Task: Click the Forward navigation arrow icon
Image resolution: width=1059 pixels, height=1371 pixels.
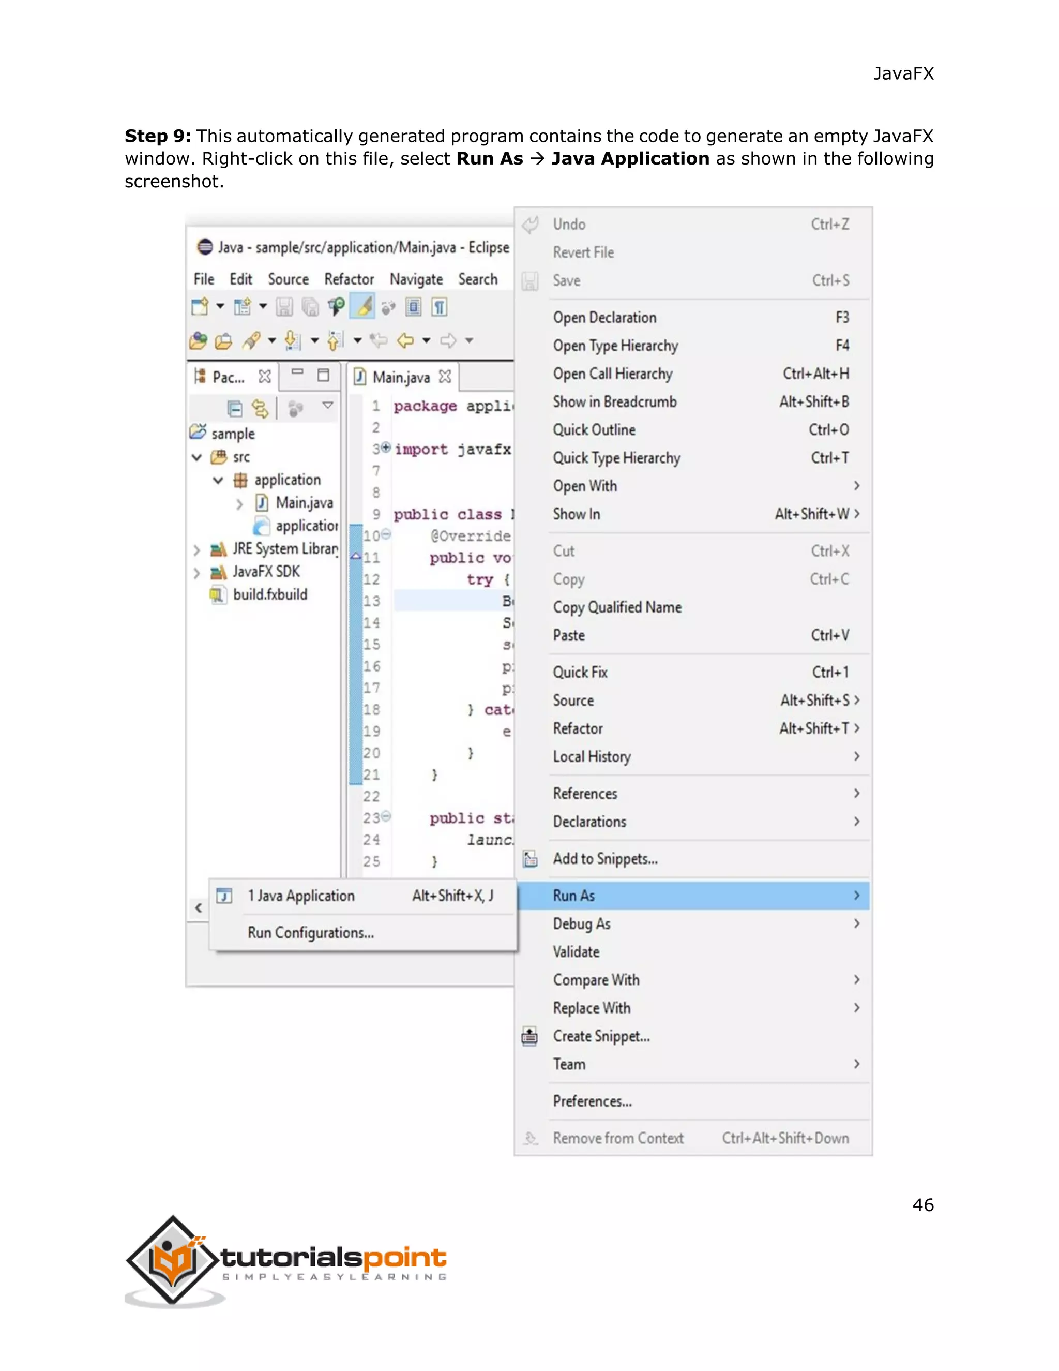Action: (448, 340)
